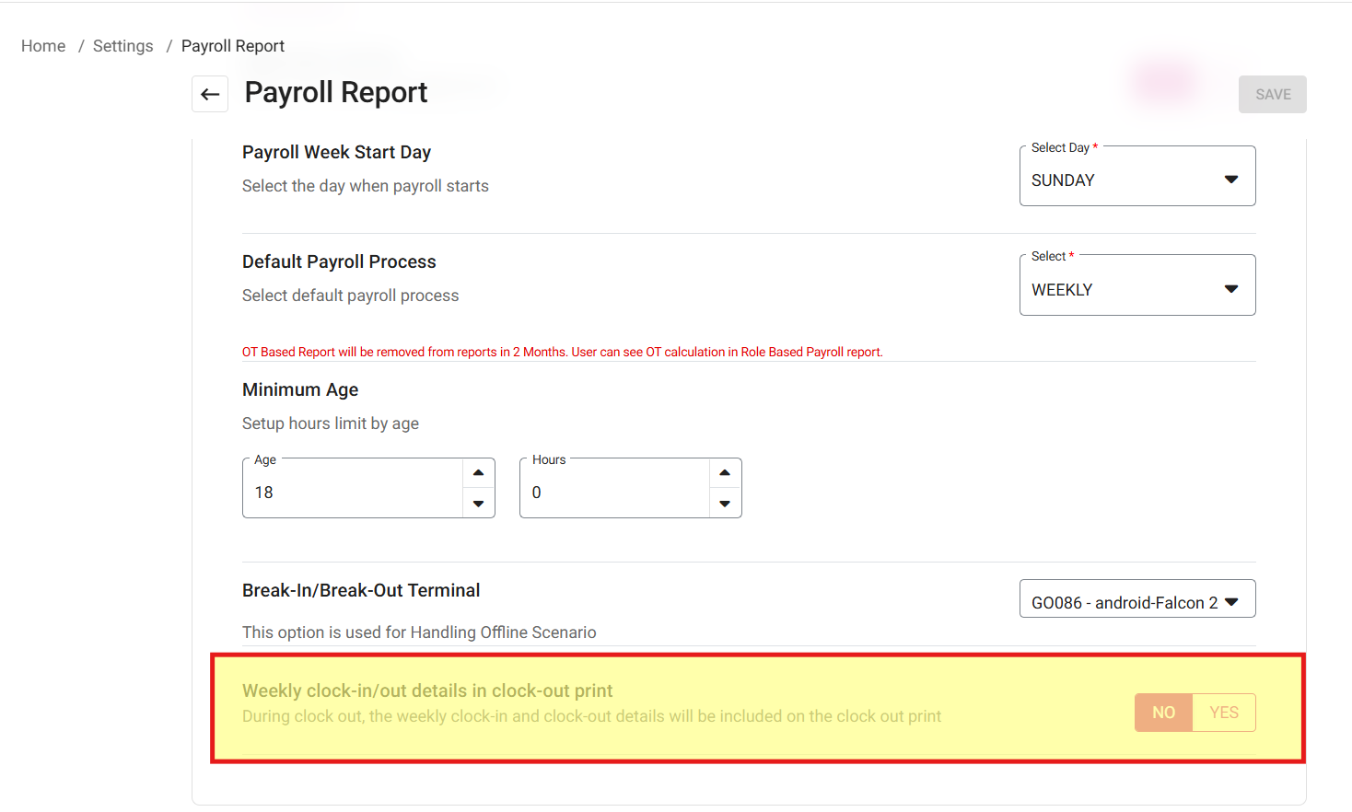This screenshot has height=812, width=1352.
Task: Decrease the Age value with down arrow
Action: click(478, 504)
